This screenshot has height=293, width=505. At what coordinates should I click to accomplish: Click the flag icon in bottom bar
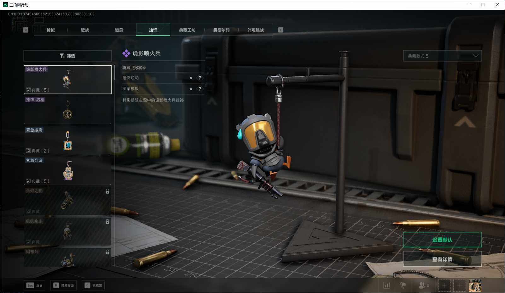[403, 285]
